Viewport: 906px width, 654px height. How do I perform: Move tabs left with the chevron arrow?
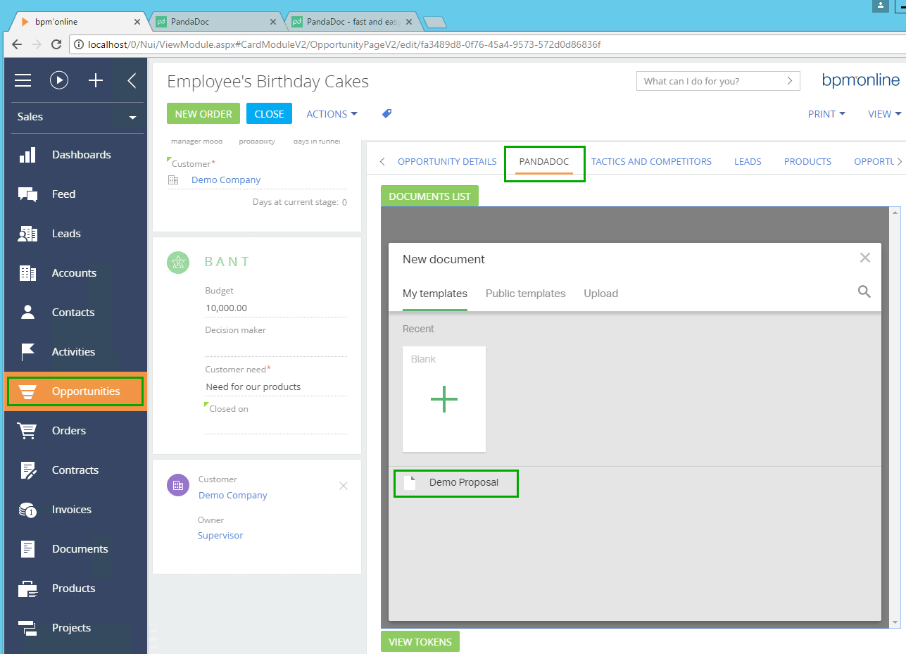[x=382, y=162]
